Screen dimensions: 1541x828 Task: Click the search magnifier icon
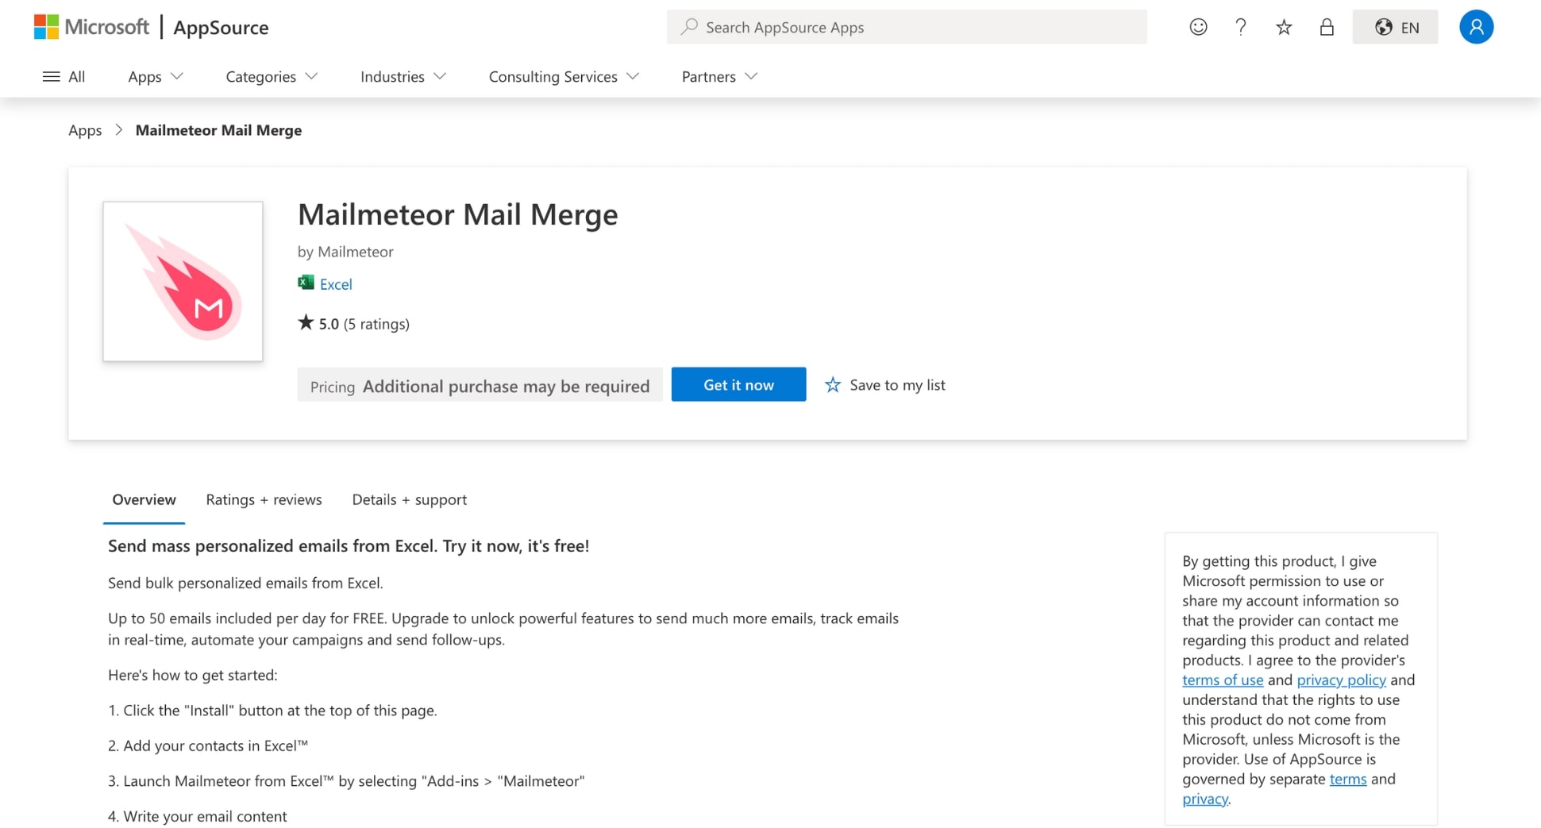tap(689, 27)
